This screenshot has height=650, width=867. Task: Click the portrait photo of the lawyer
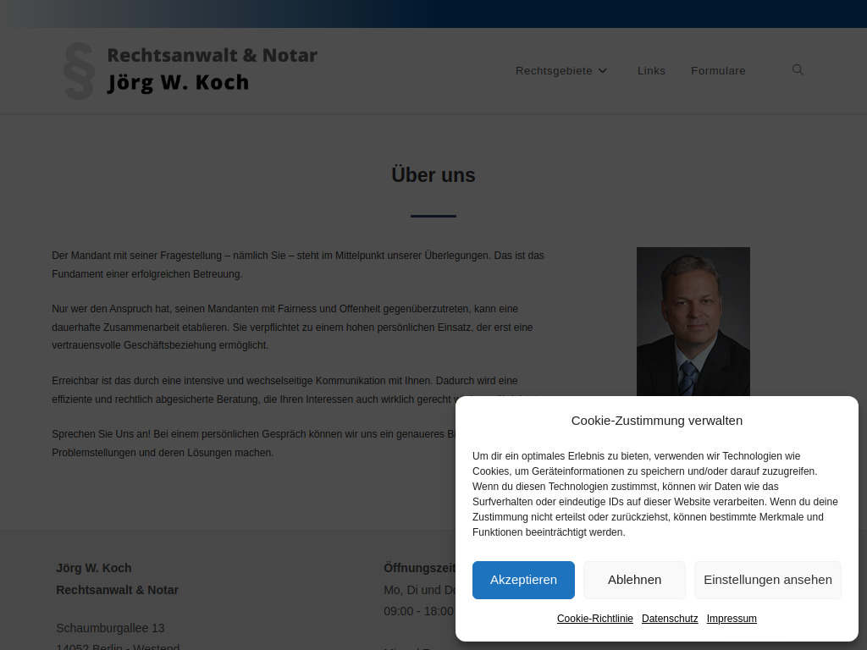(693, 322)
